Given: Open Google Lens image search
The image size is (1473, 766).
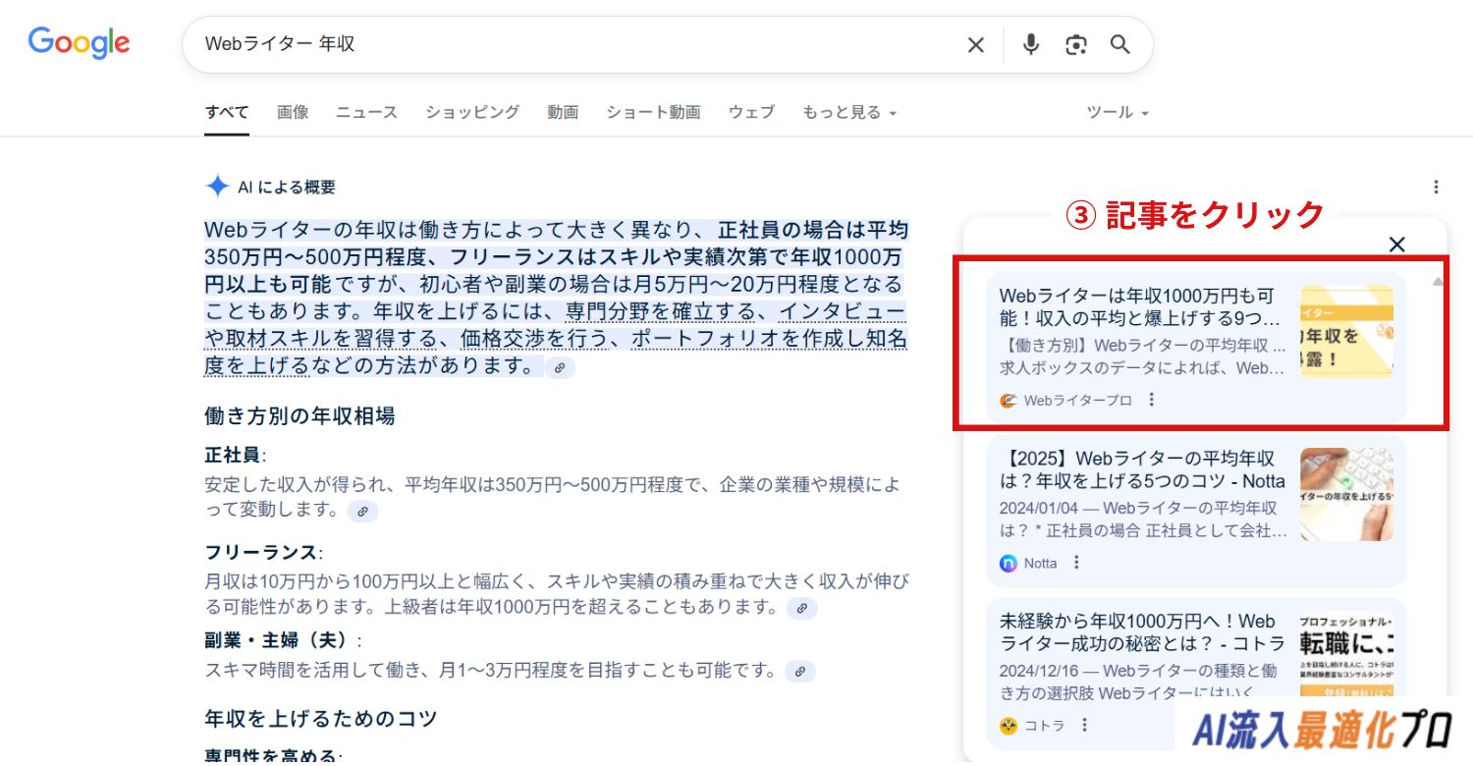Looking at the screenshot, I should tap(1076, 45).
